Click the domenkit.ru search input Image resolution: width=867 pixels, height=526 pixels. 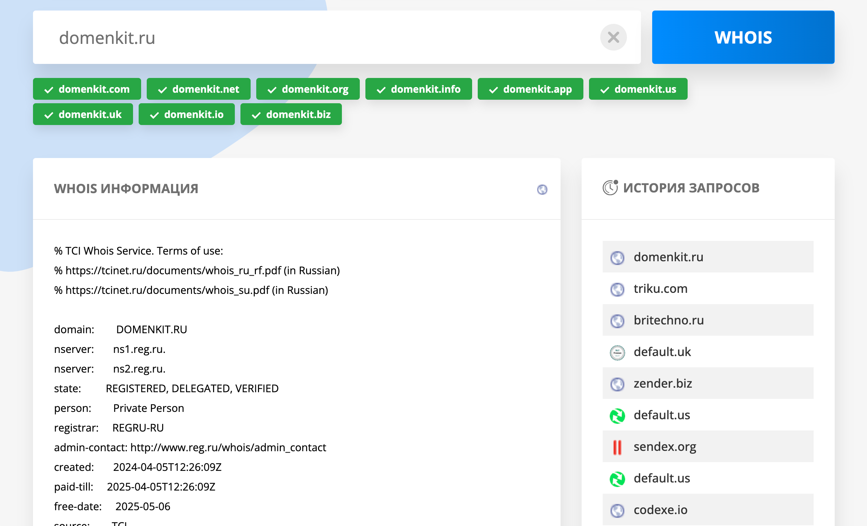317,37
